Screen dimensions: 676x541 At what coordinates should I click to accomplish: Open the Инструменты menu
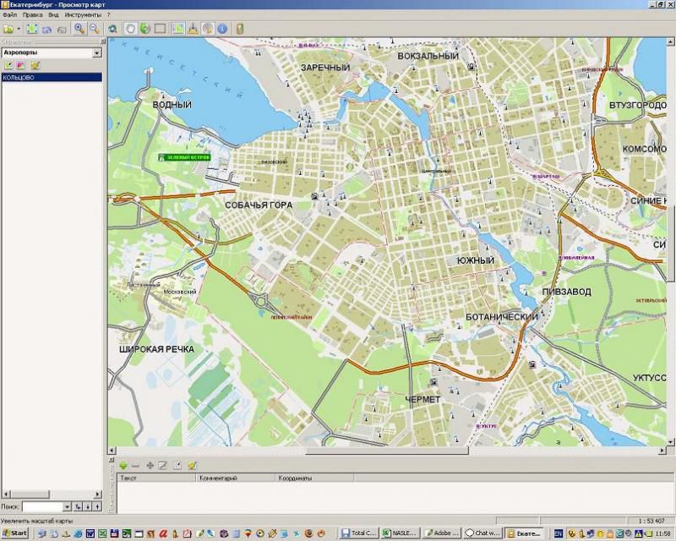83,15
